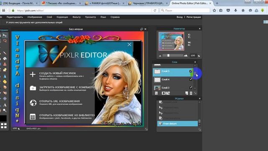The image size is (268, 151).
Task: Create a new layer in Layers panel
Action: click(186, 93)
